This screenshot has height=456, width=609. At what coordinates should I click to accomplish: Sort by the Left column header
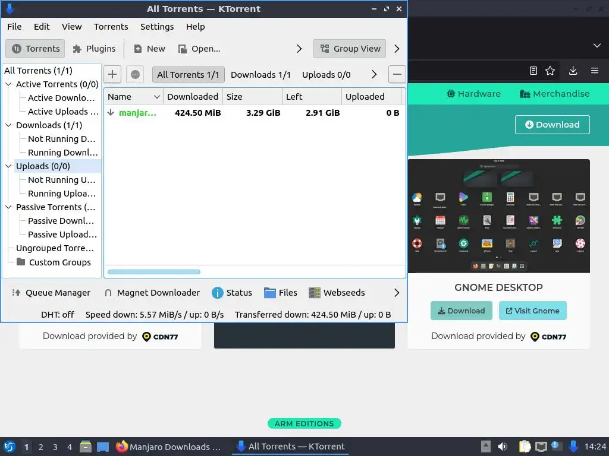coord(312,97)
